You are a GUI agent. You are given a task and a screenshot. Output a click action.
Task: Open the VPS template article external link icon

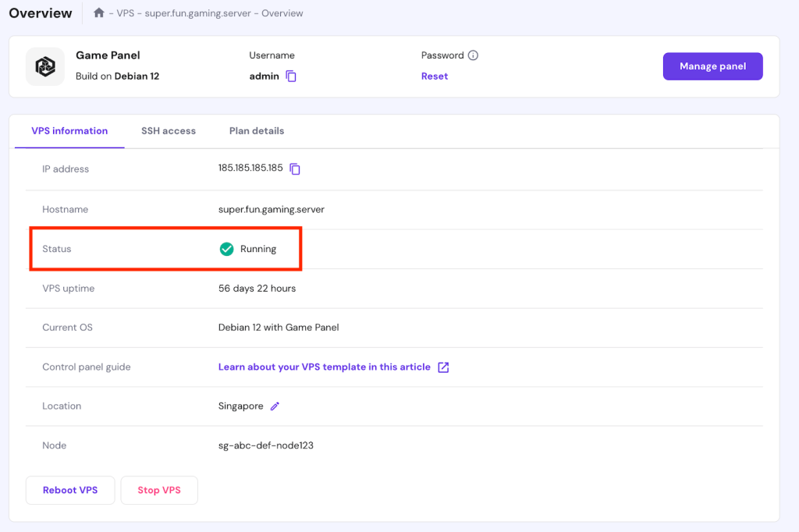[443, 367]
